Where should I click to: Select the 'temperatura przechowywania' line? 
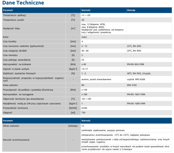pyautogui.click(x=116, y=135)
